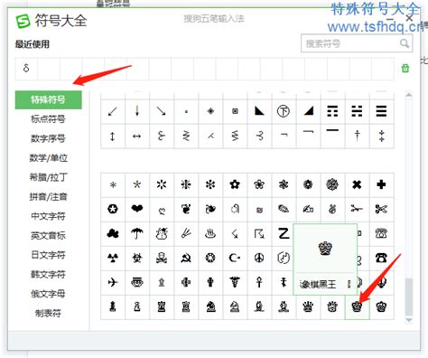The height and width of the screenshot is (358, 428).
Task: Open the 希腊/拉丁 category
Action: [x=48, y=177]
